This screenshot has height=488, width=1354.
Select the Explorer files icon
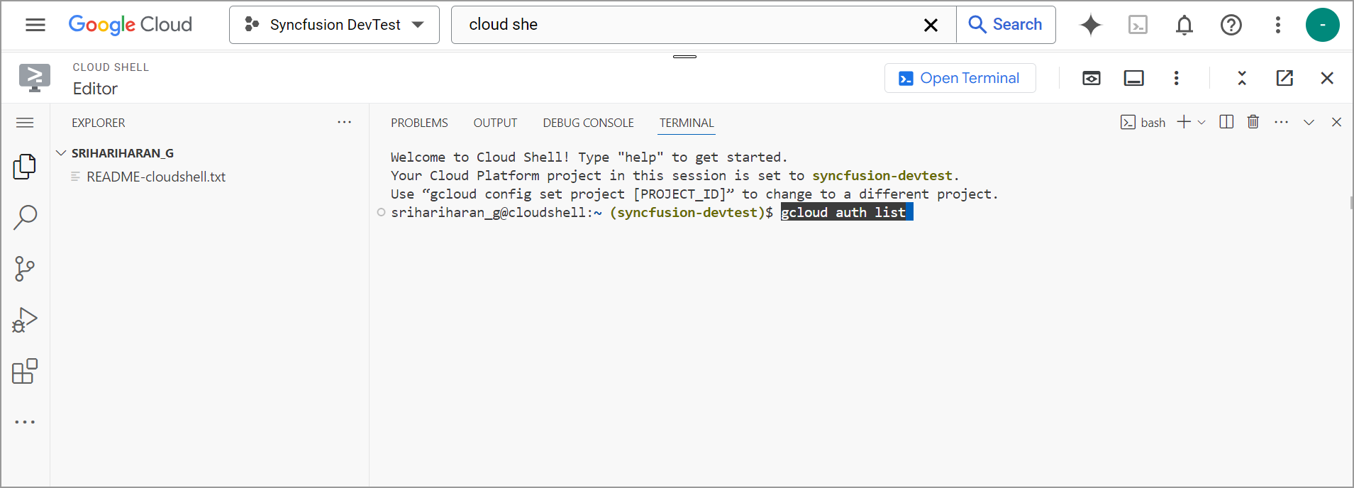point(25,167)
